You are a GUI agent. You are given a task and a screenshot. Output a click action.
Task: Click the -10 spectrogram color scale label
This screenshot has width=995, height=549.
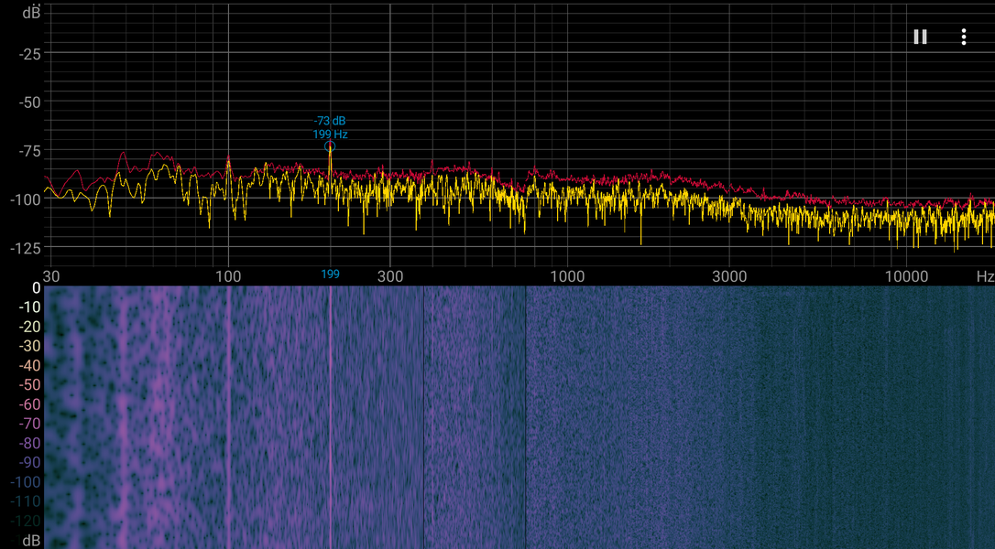coord(30,307)
